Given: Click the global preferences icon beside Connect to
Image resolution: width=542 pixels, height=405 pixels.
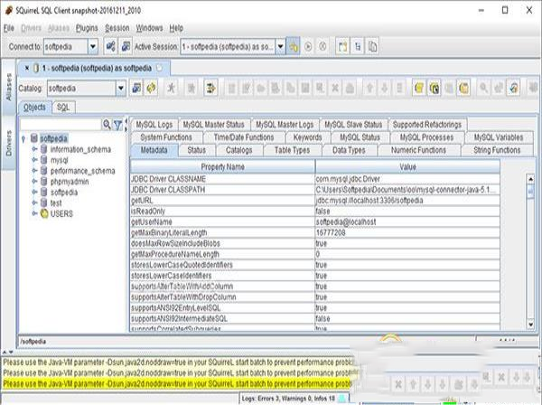Looking at the screenshot, I should point(110,46).
